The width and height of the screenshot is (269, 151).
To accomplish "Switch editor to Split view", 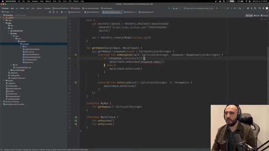I will [257, 16].
